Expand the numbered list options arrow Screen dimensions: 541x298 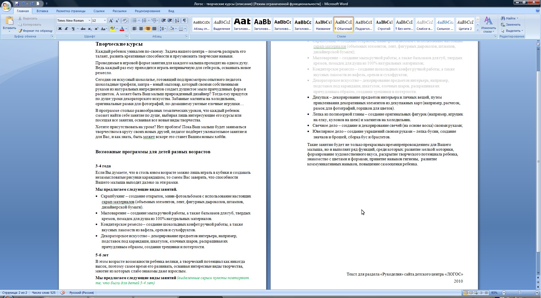(149, 21)
